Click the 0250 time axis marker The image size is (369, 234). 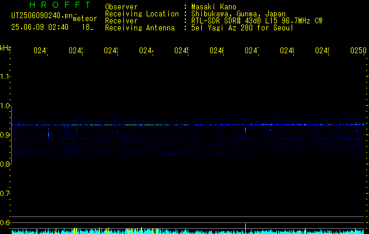point(358,50)
